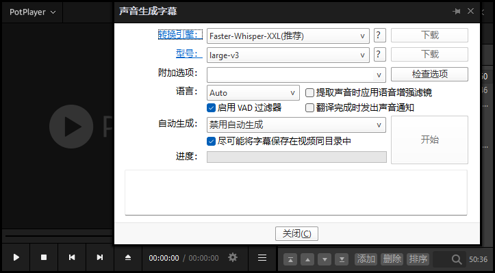Skip to the previous track
Viewport: 495px width, 273px height.
pyautogui.click(x=72, y=257)
